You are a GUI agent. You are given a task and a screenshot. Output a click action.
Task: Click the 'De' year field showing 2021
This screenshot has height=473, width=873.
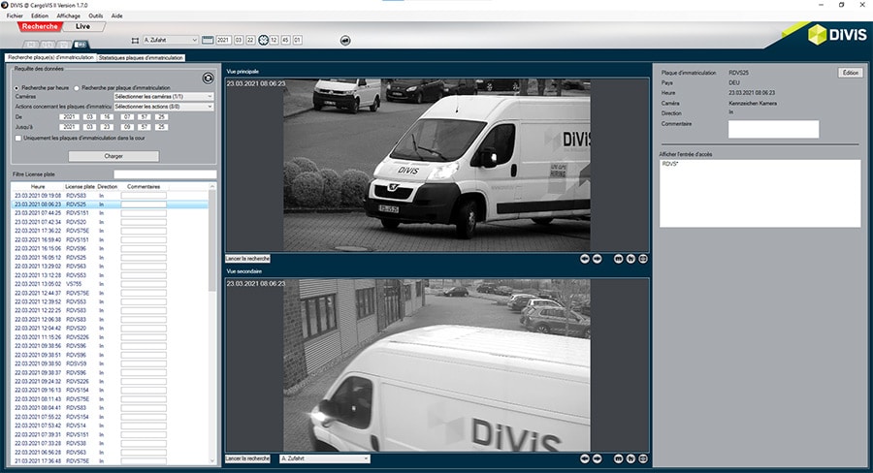pyautogui.click(x=69, y=117)
